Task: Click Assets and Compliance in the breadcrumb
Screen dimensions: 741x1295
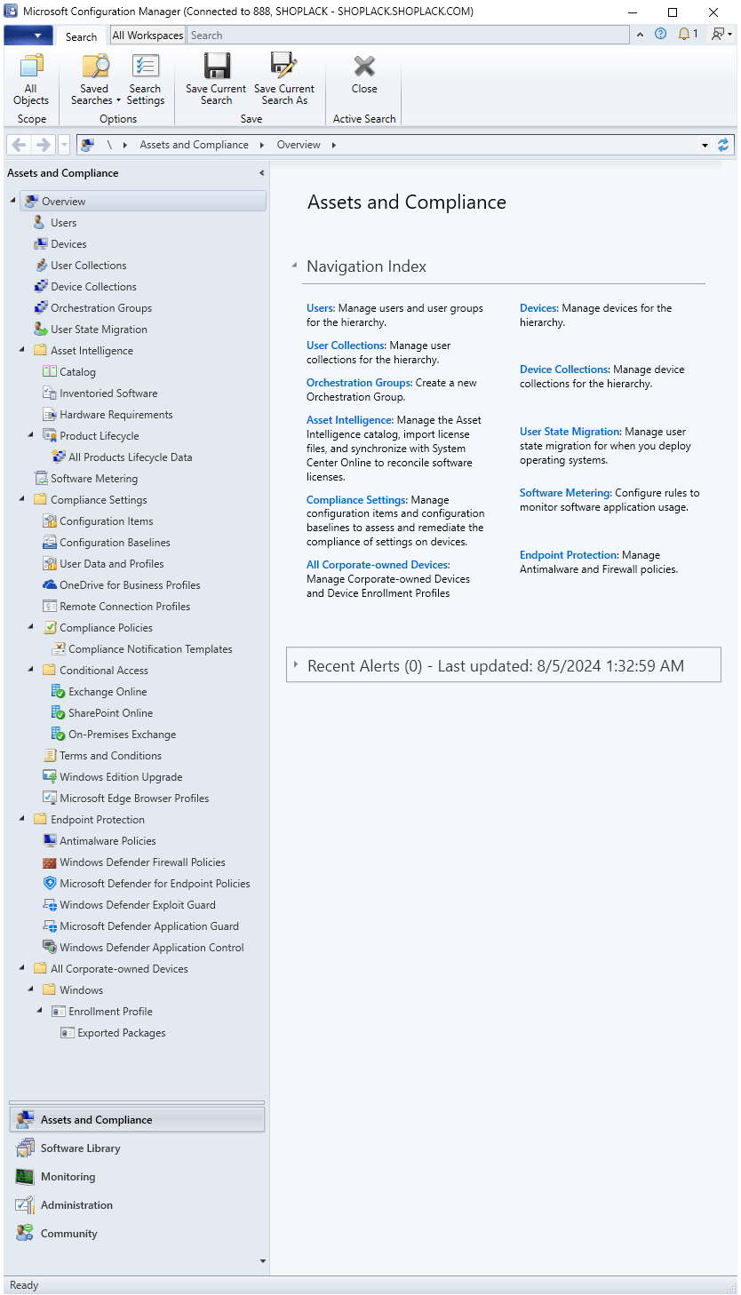Action: [x=194, y=145]
